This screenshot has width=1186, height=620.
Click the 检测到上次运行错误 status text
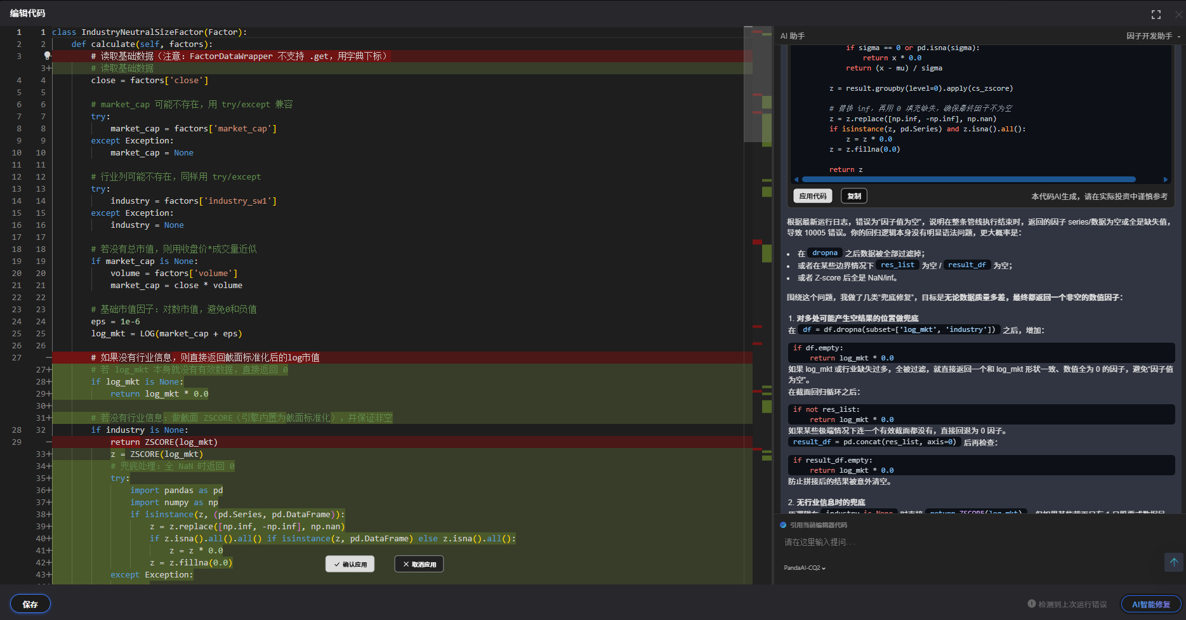click(x=1072, y=604)
